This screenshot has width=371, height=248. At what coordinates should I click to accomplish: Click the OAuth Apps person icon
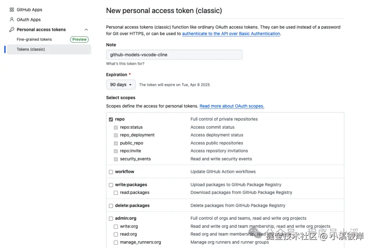pos(12,20)
